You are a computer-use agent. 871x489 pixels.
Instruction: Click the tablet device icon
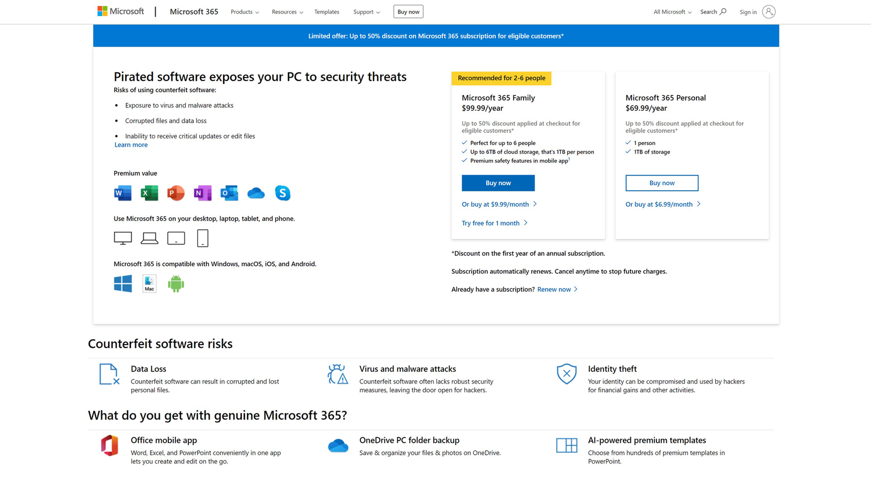pos(176,238)
